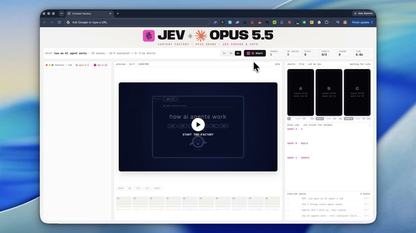The width and height of the screenshot is (416, 233).
Task: Switch to the Content Factory tab
Action: coord(89,13)
